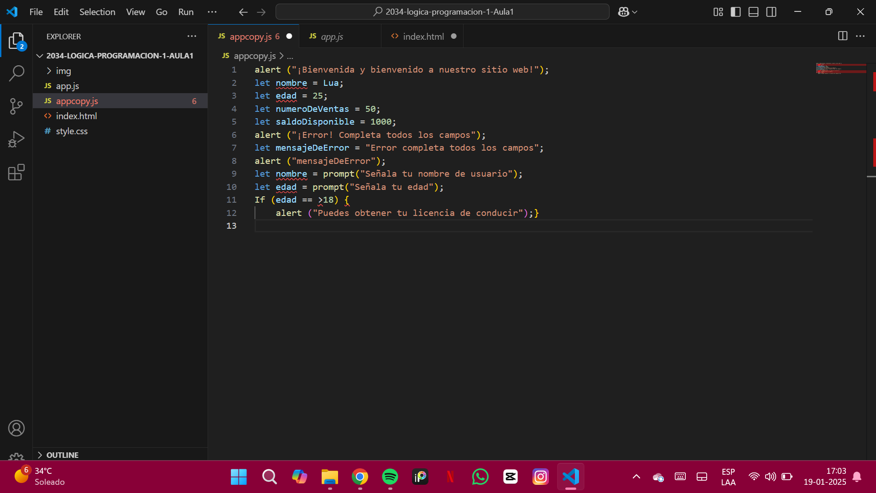Open the Run and Debug view
Image resolution: width=876 pixels, height=493 pixels.
16,139
